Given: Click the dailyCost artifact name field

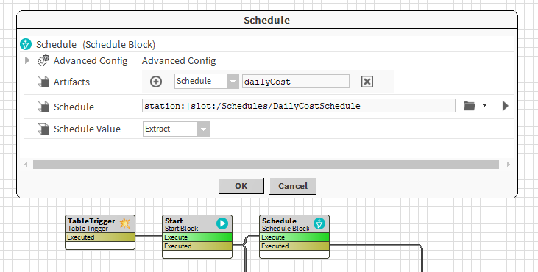Looking at the screenshot, I should (x=296, y=82).
